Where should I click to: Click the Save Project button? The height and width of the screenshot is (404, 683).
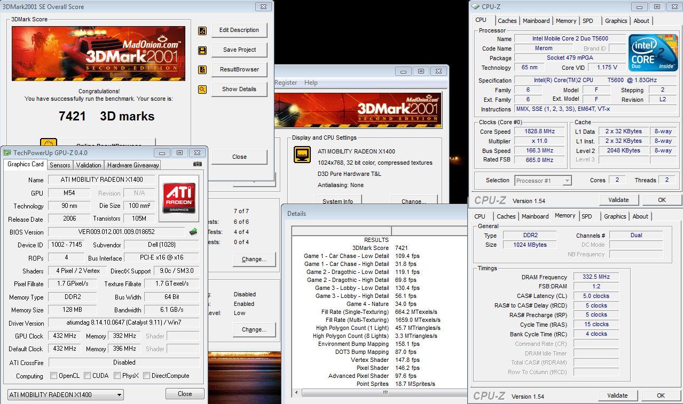[x=239, y=50]
